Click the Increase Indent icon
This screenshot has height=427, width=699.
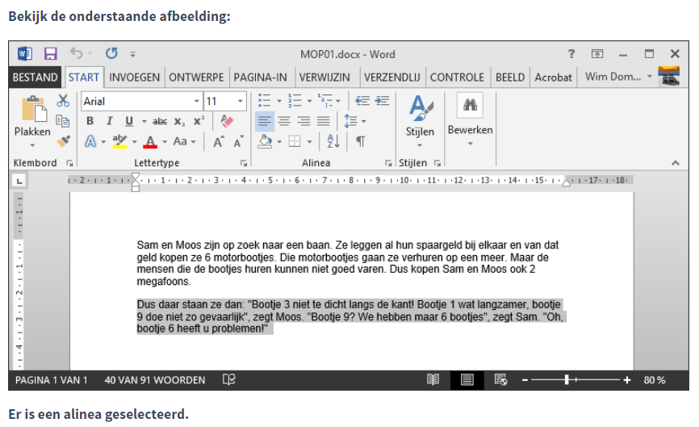click(382, 101)
